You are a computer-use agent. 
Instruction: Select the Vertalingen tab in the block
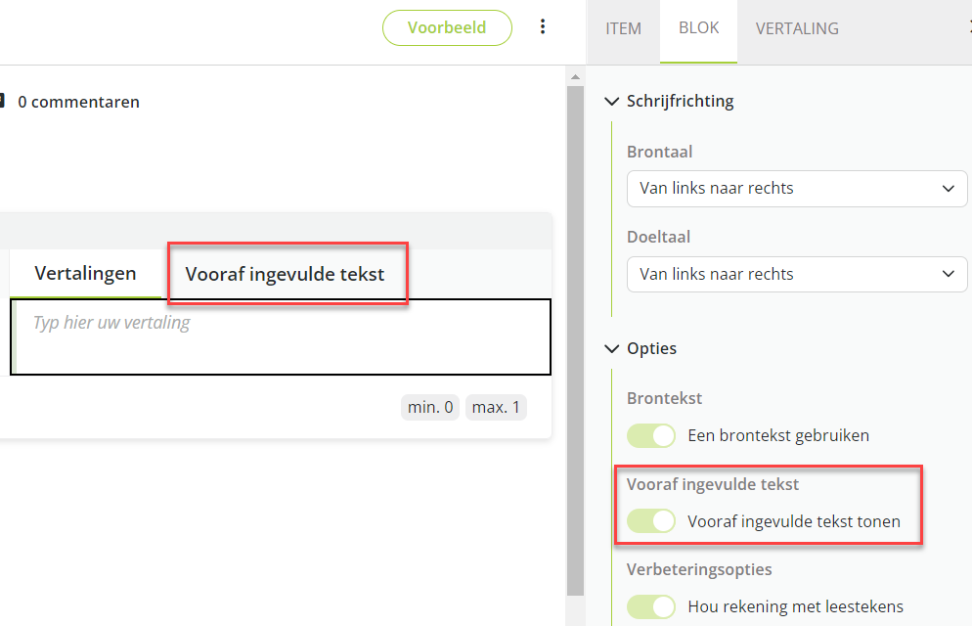(85, 274)
